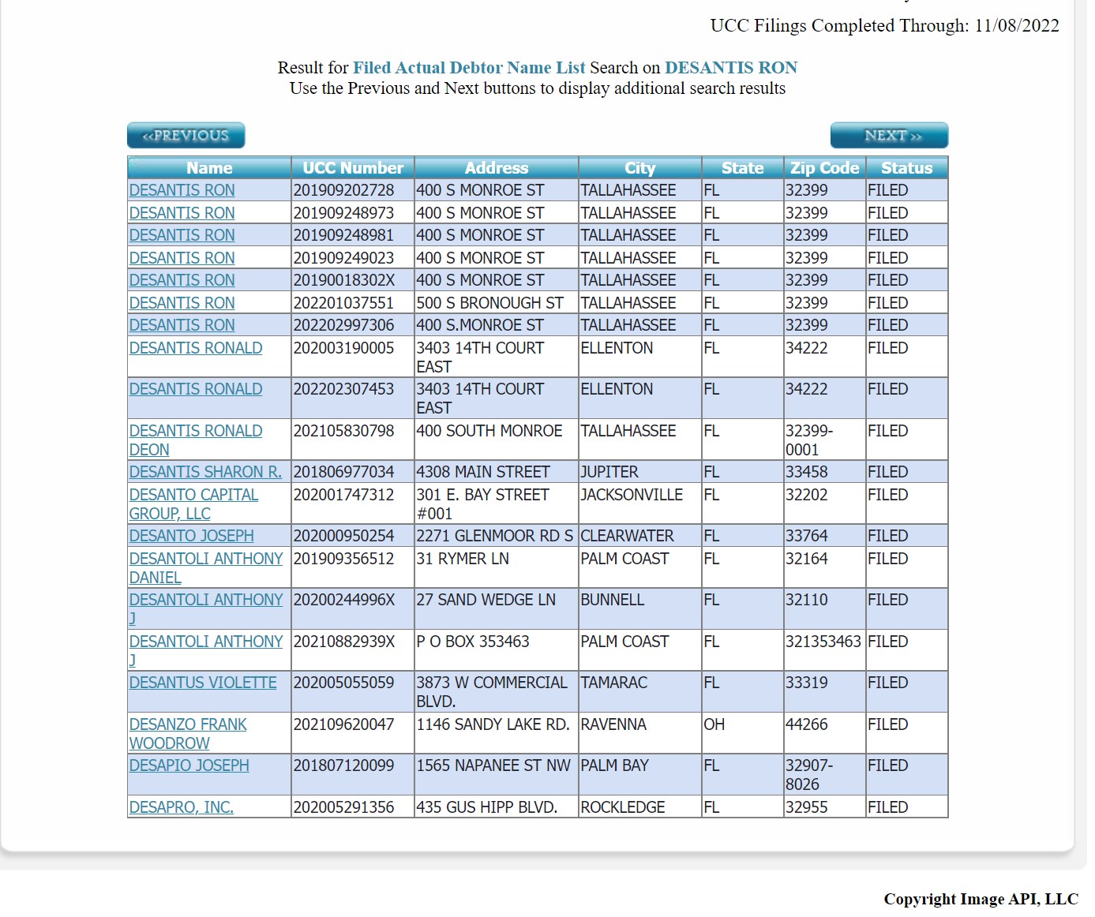Click the State column header

pos(743,167)
